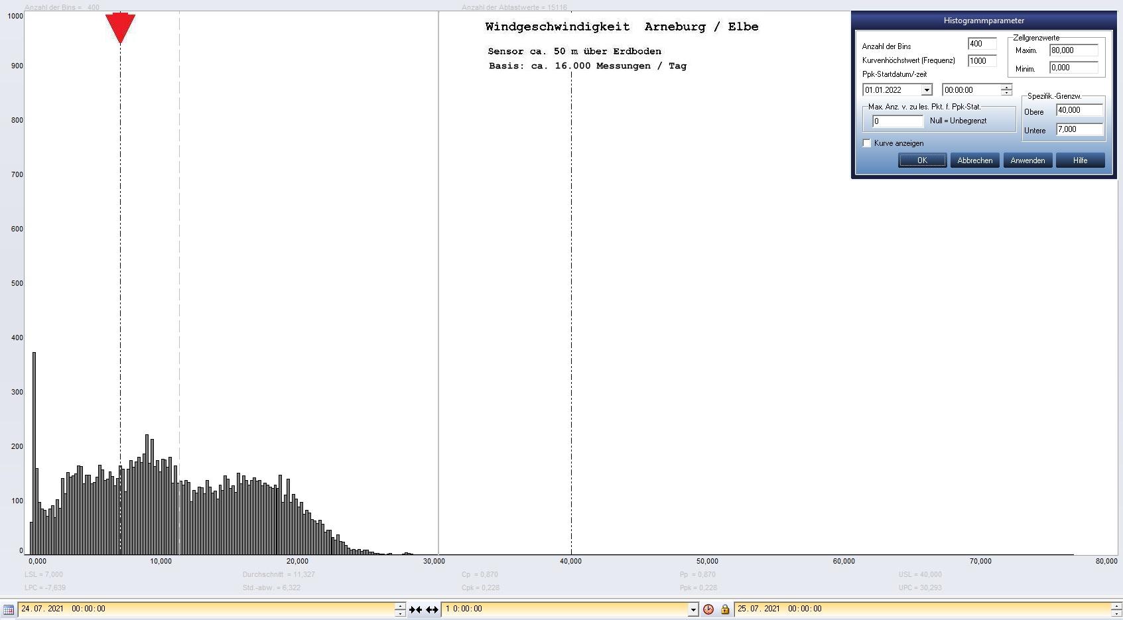Click the Ppk start time 00:00:00 spinner
1123x620 pixels.
tap(1006, 90)
